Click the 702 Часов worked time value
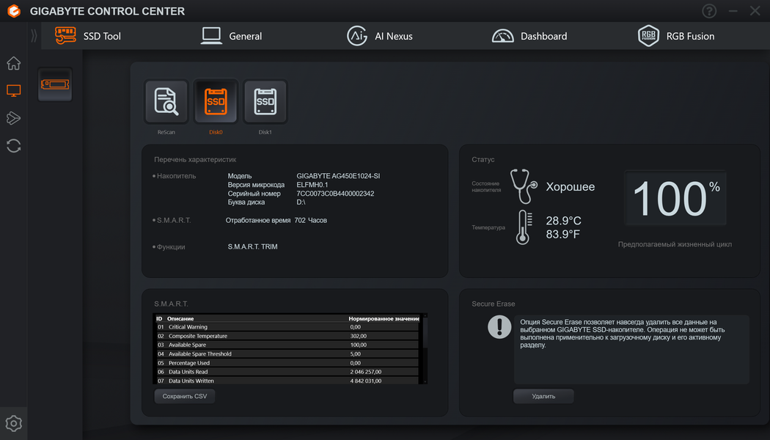This screenshot has width=770, height=440. click(310, 221)
